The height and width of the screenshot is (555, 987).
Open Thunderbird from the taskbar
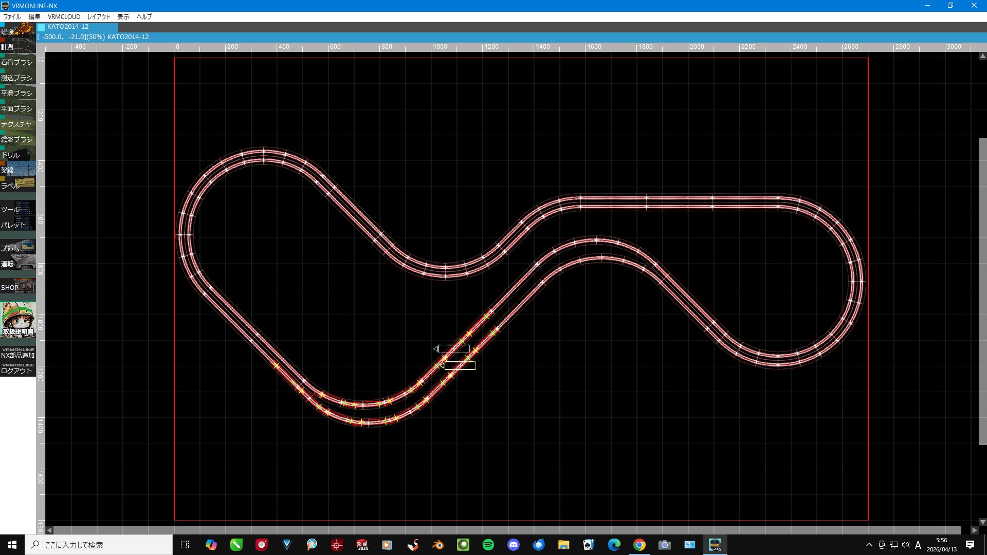tap(539, 545)
